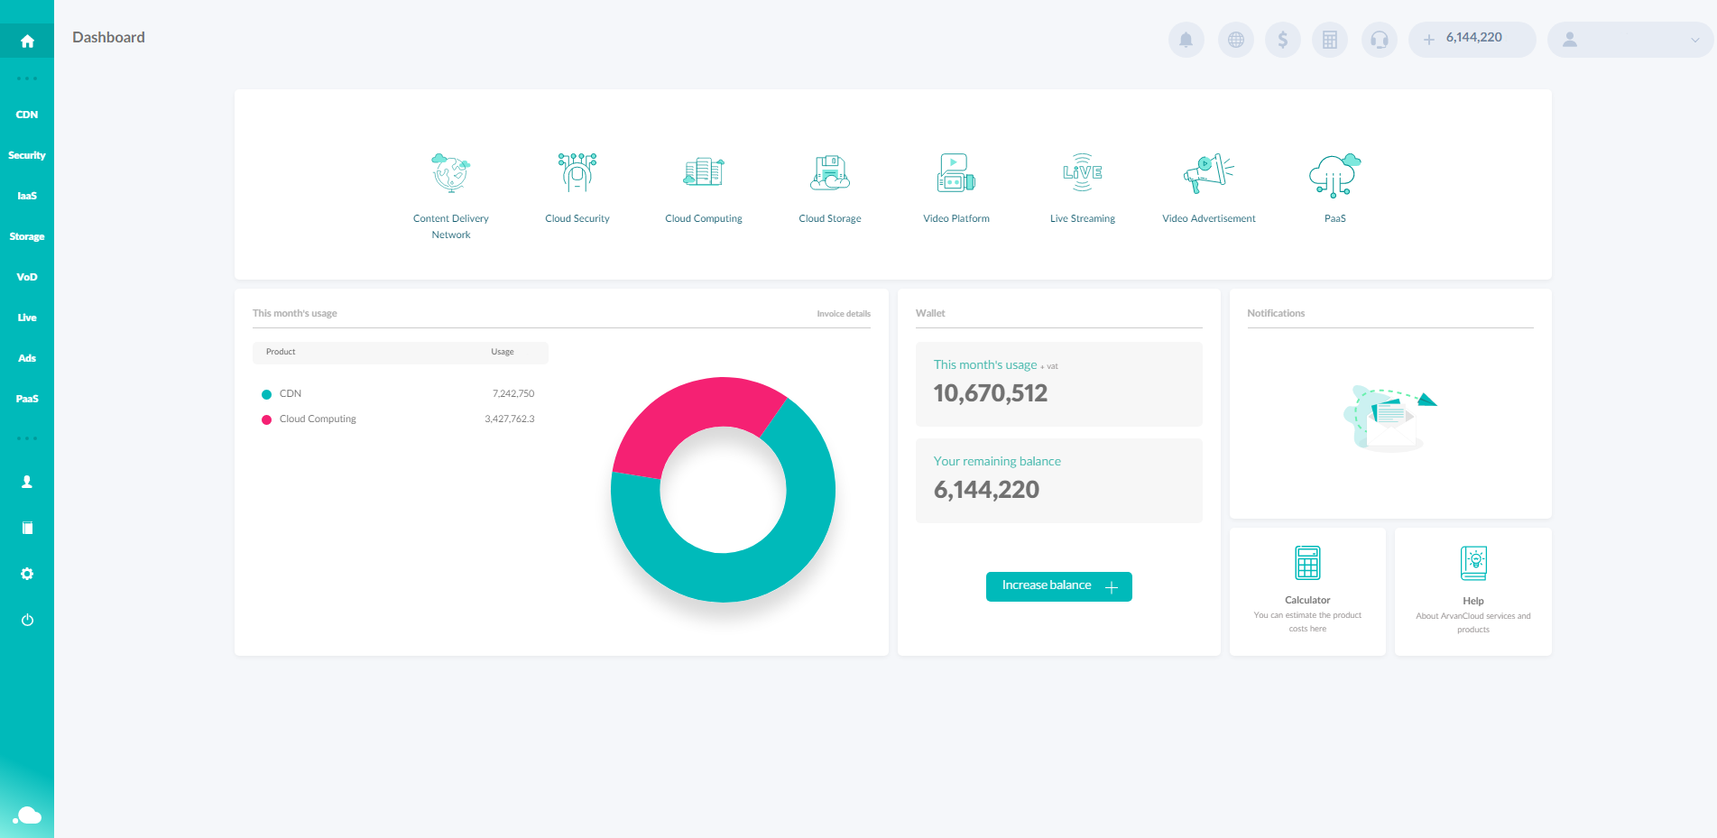Go to Storage in the sidebar

[27, 236]
